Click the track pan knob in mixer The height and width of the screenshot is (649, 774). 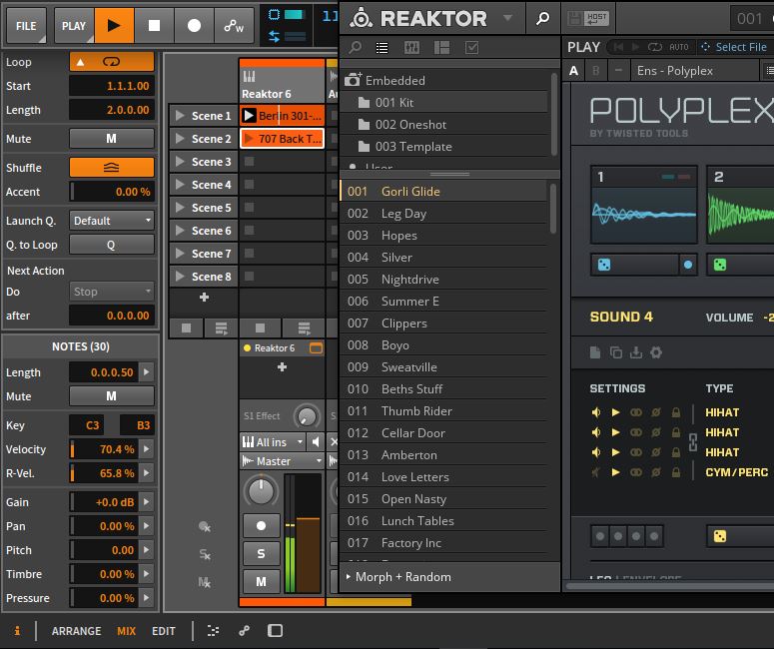[261, 490]
